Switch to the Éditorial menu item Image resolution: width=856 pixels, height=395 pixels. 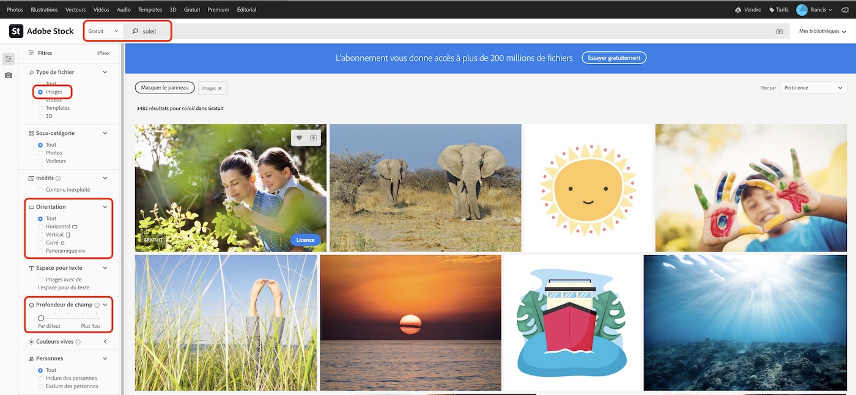click(x=246, y=9)
